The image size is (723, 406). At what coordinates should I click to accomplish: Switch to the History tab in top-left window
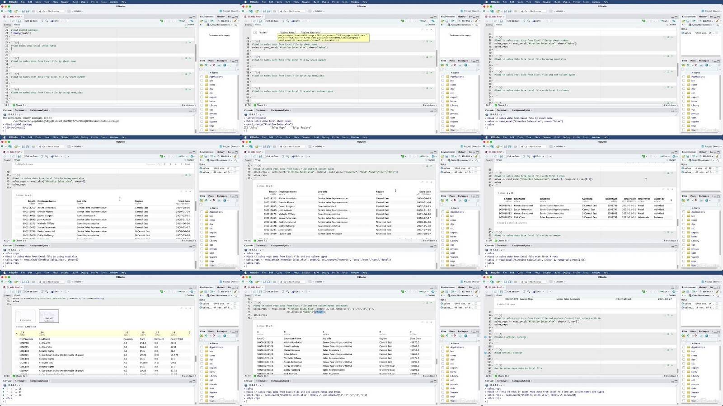221,17
